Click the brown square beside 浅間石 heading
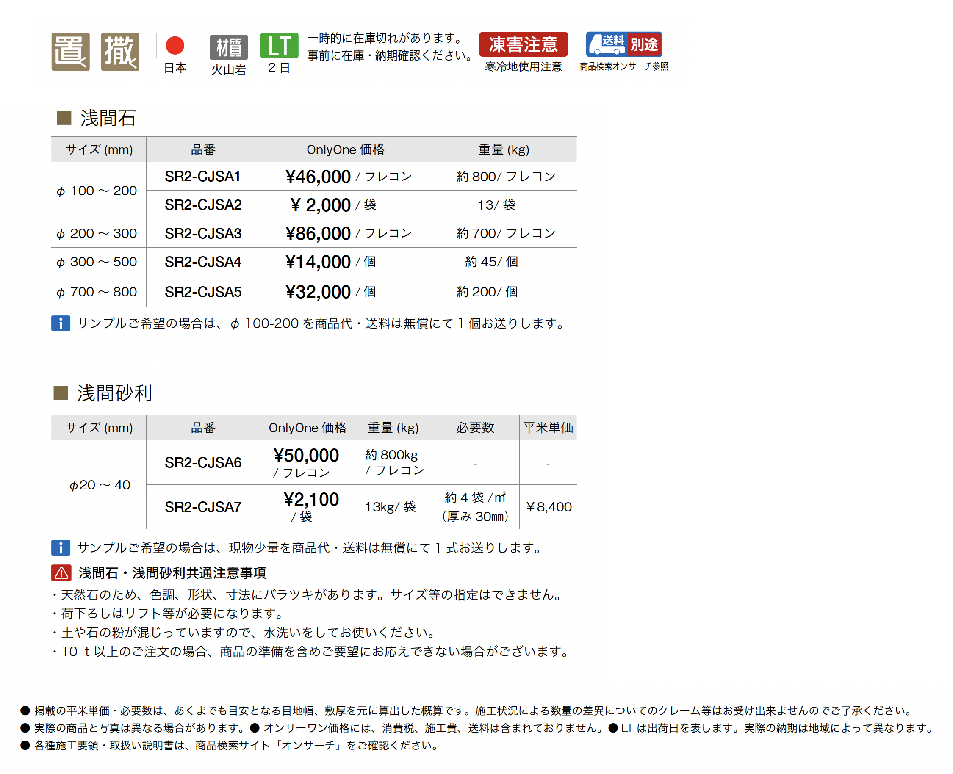 pyautogui.click(x=64, y=118)
